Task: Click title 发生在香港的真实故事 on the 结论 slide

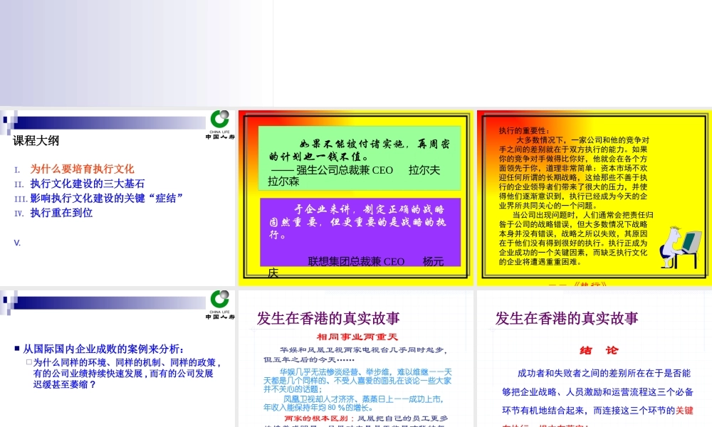Action: (x=567, y=318)
